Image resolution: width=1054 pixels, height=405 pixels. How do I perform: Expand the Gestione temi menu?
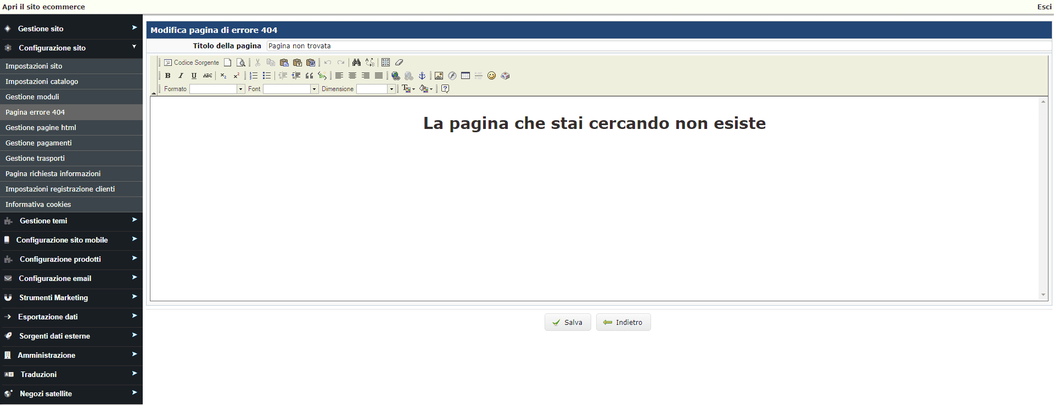71,221
